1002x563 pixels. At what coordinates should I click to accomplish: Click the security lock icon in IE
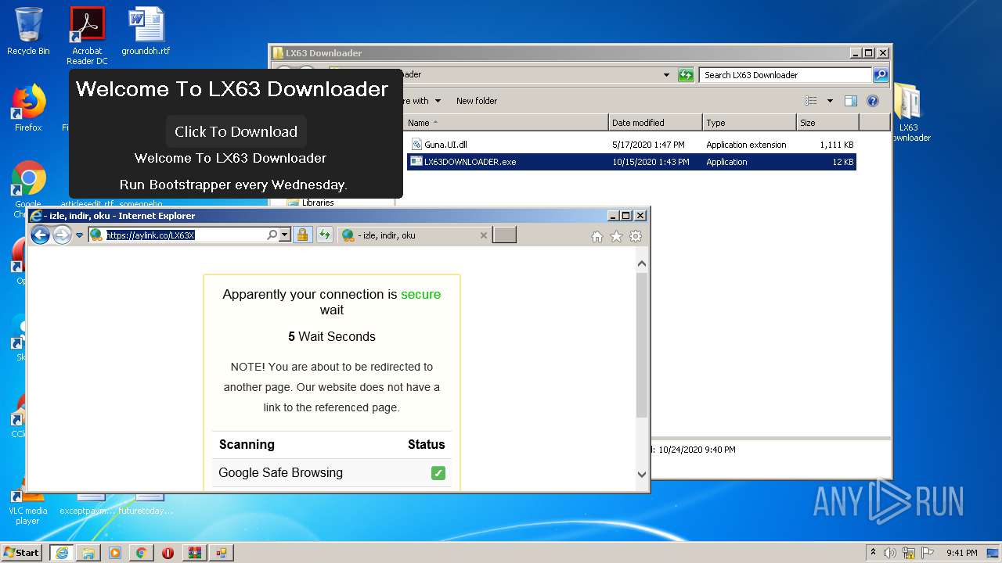302,235
